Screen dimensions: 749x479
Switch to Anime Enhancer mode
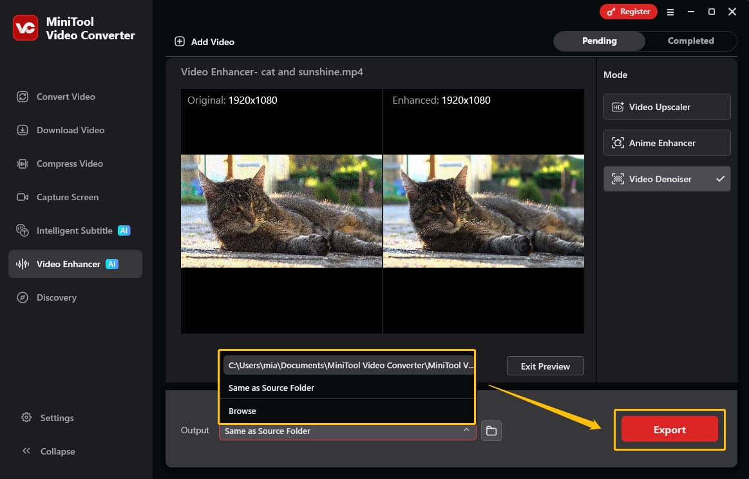tap(667, 142)
